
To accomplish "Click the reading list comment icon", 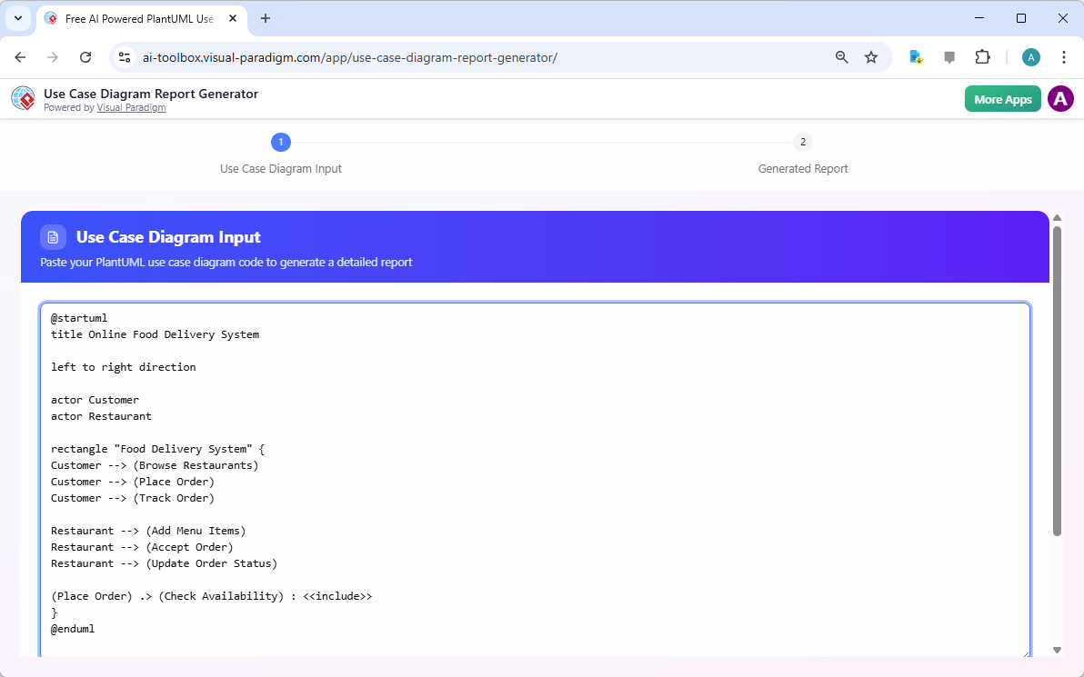I will (949, 56).
